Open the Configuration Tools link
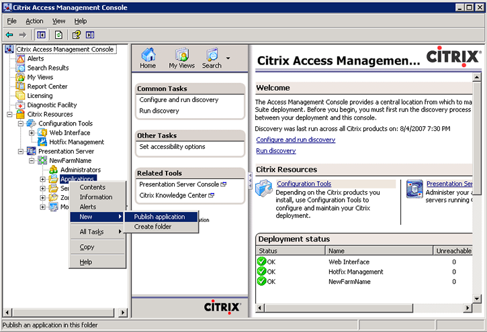This screenshot has width=487, height=332. 304,184
